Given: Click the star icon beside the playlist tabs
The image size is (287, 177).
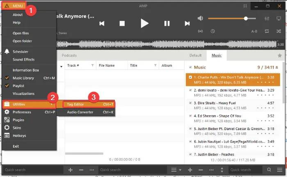Looking at the screenshot, I should pos(279,55).
